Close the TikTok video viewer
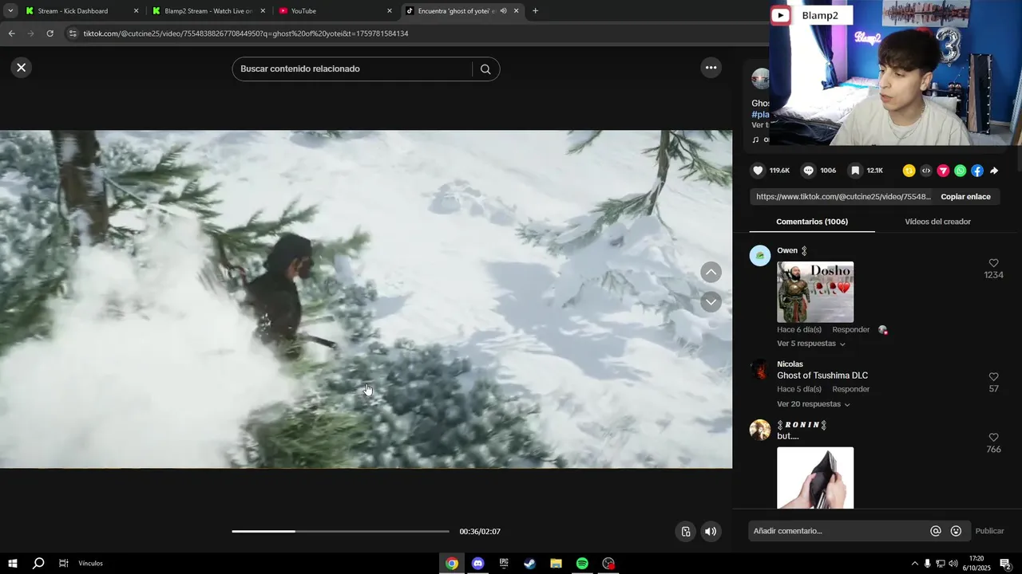This screenshot has width=1022, height=574. 22,68
